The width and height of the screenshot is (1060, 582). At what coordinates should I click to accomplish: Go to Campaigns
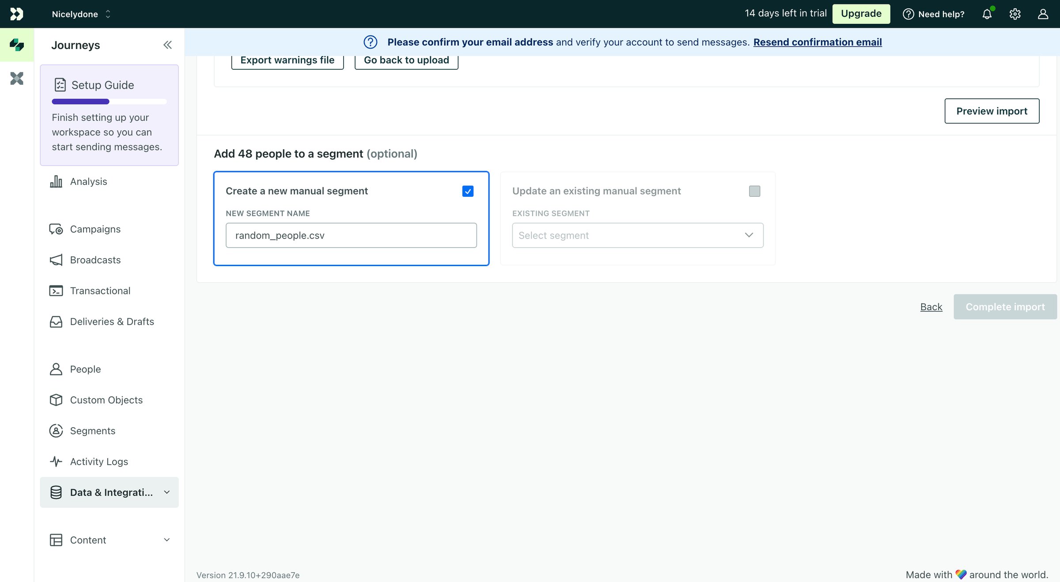coord(95,229)
